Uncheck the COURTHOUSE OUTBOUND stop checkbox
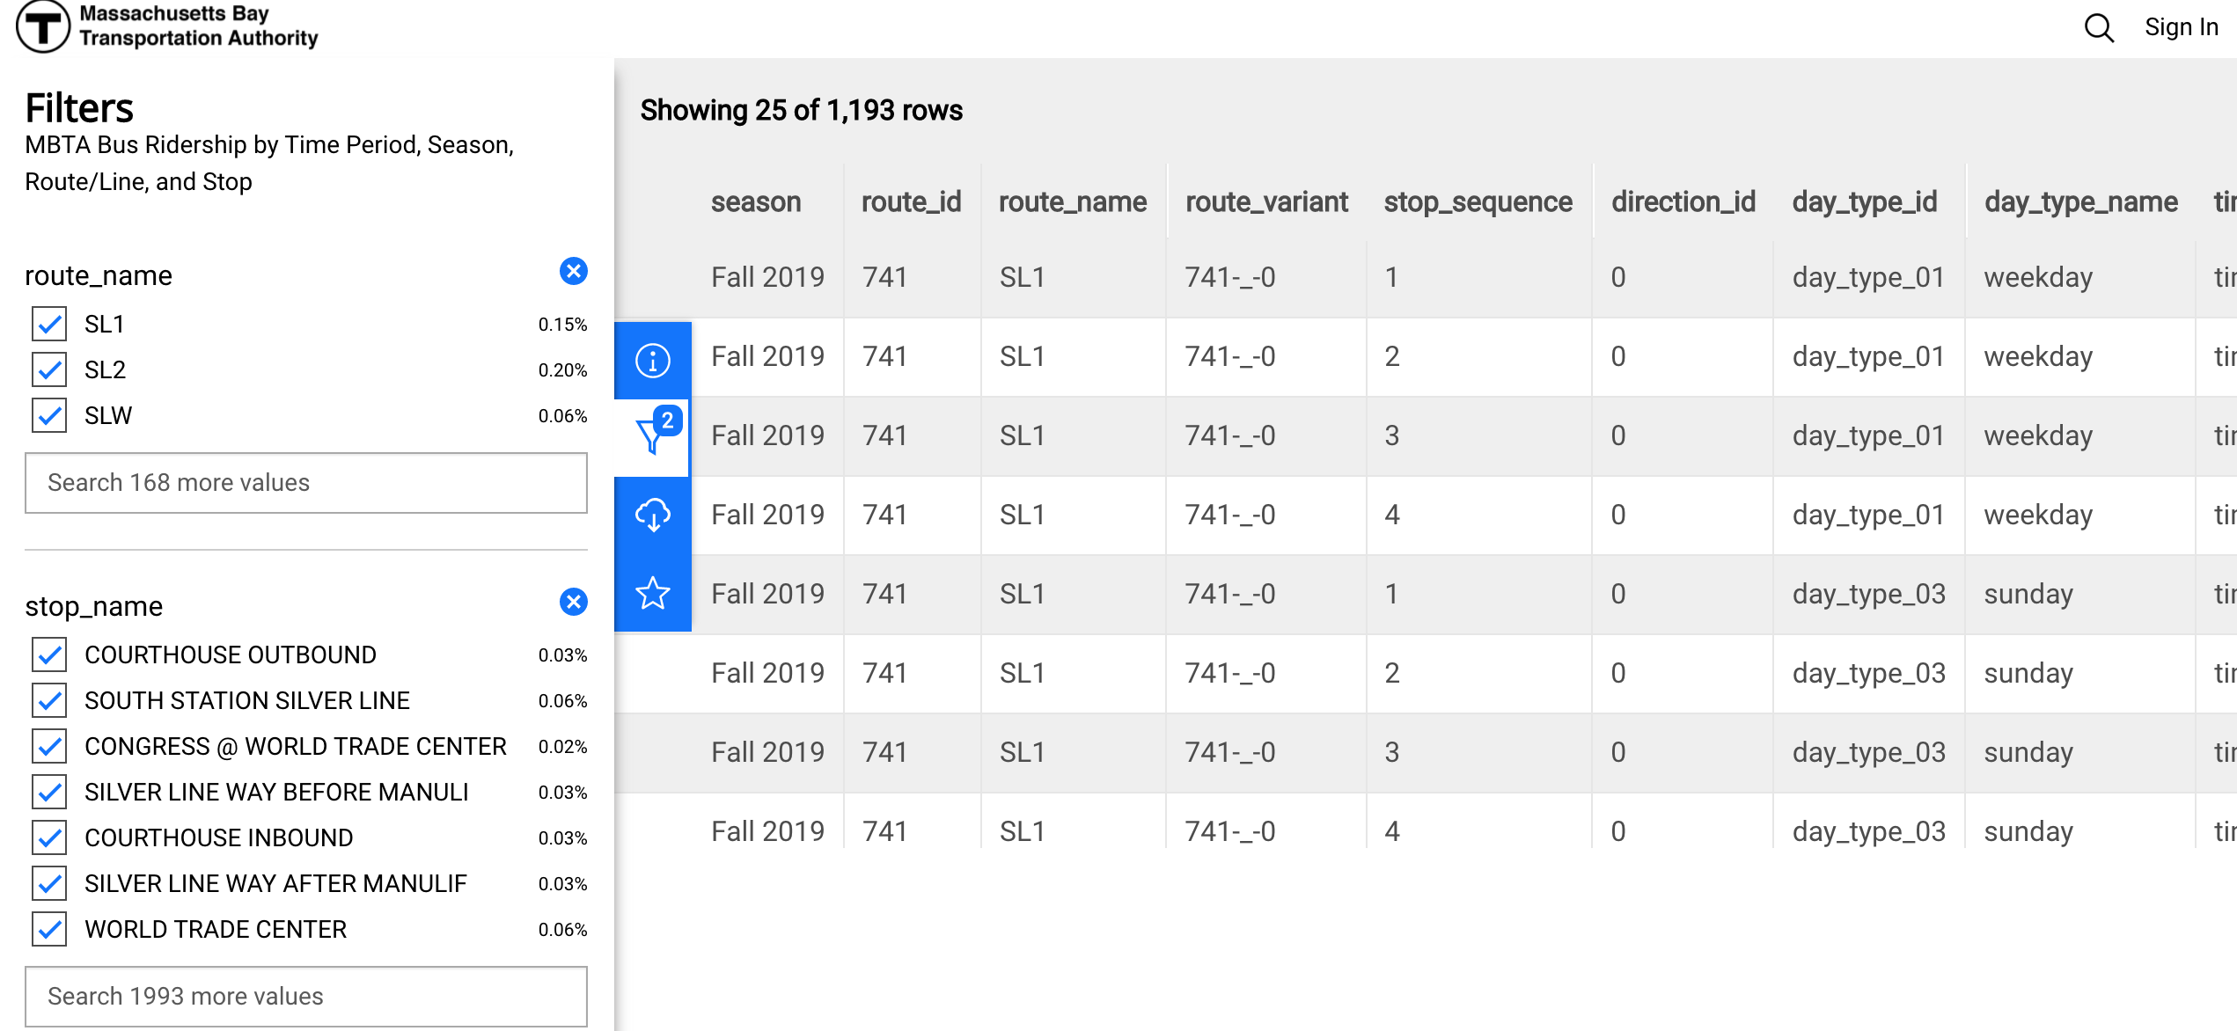 (x=50, y=655)
